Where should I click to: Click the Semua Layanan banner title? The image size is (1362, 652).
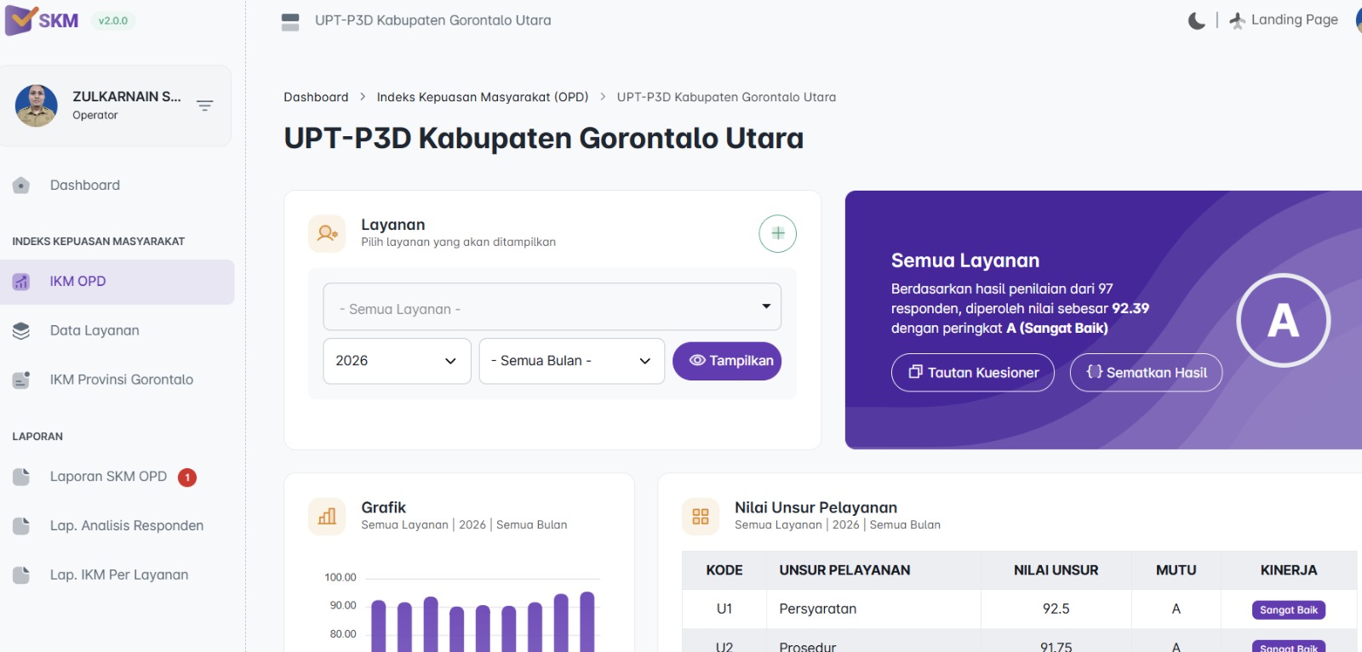point(965,260)
